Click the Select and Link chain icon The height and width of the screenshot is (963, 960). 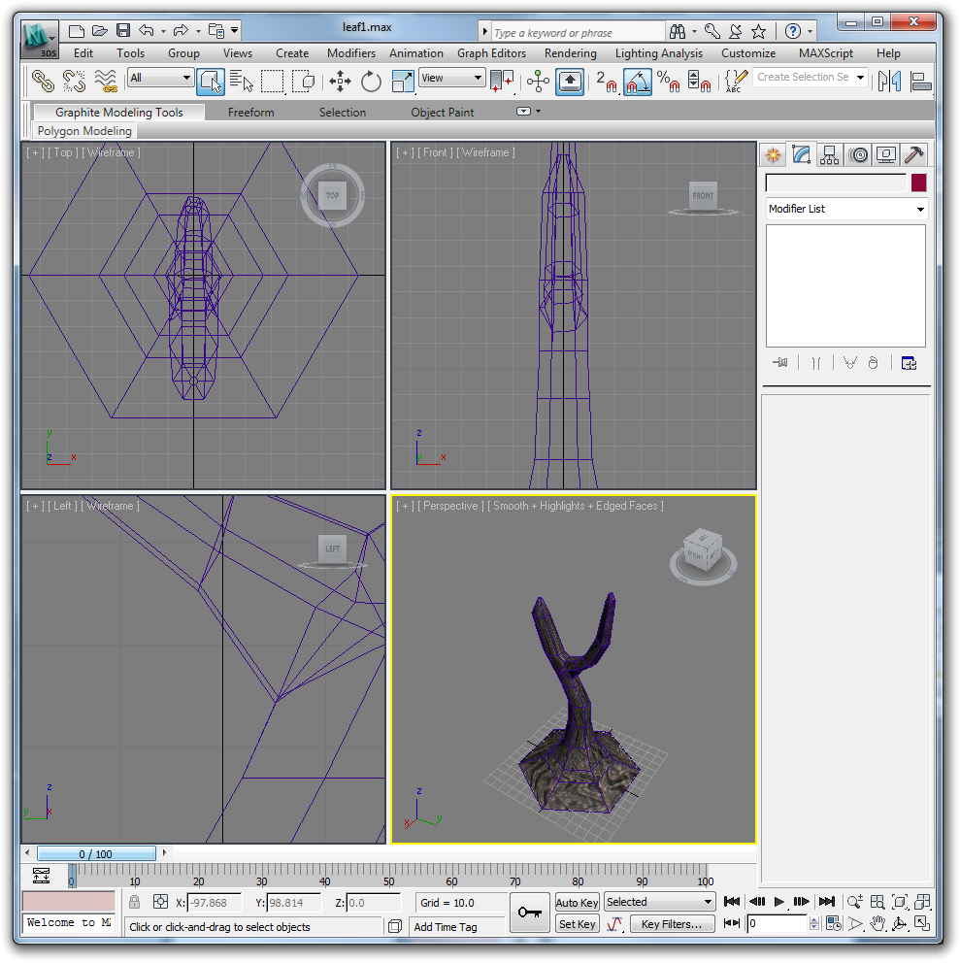(42, 82)
